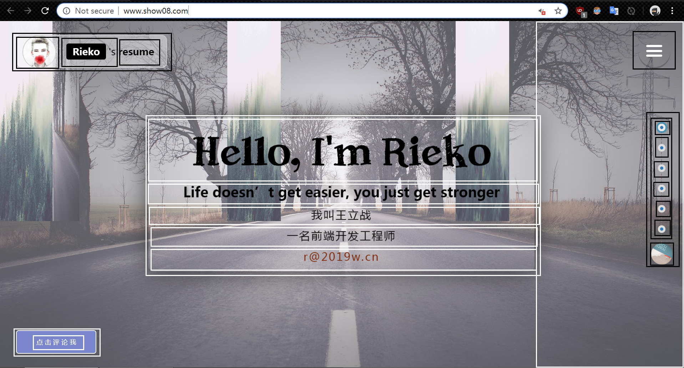The width and height of the screenshot is (684, 368).
Task: Click the round image below navigation dots
Action: (662, 254)
